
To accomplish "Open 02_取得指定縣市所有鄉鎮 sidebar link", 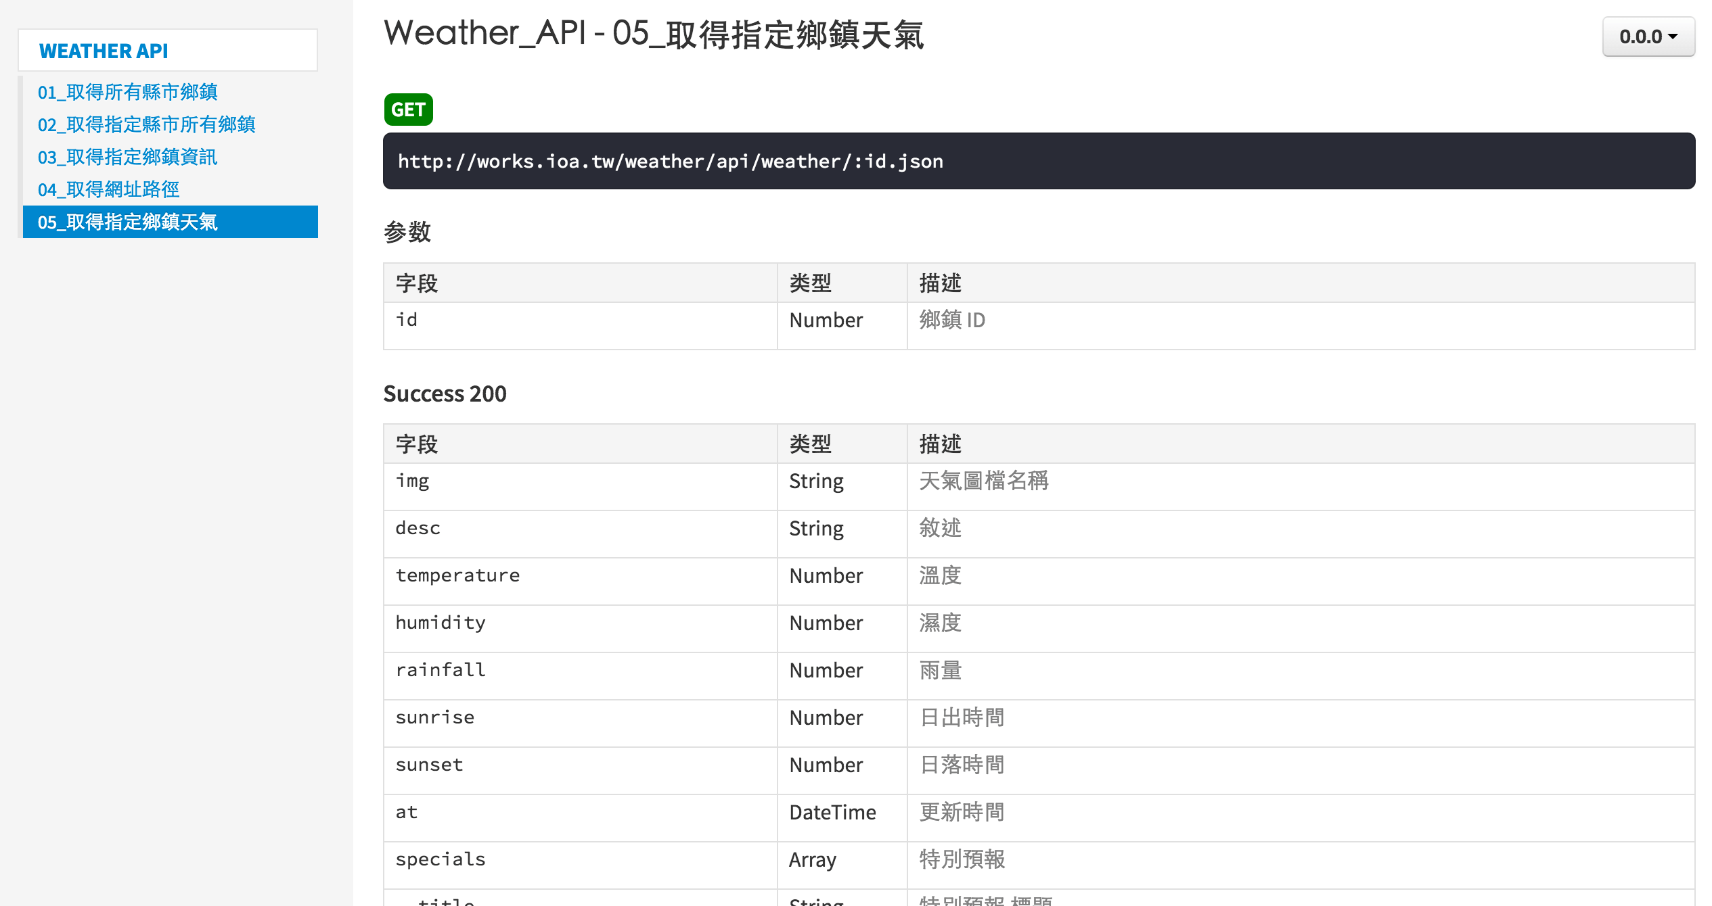I will [146, 124].
